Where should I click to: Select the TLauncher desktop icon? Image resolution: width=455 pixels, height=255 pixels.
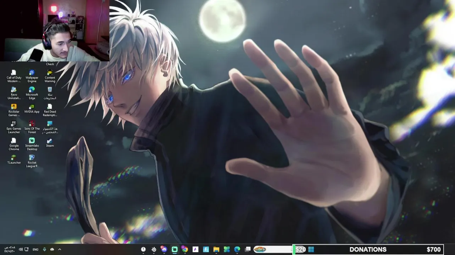tap(14, 159)
